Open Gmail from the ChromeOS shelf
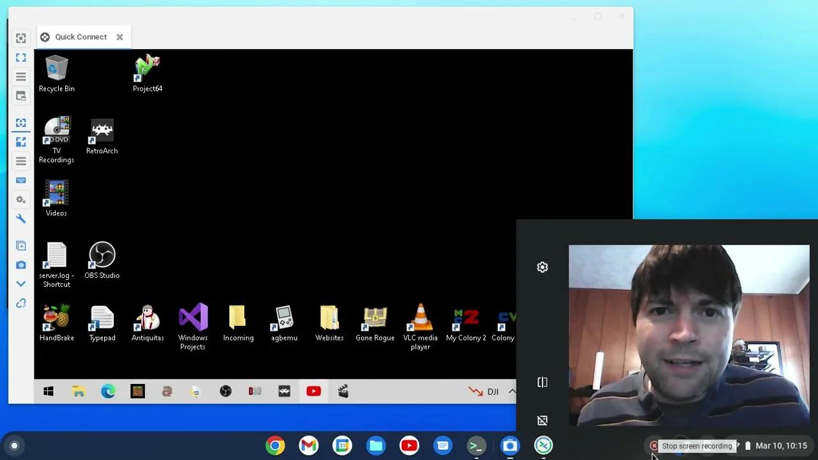 click(x=309, y=446)
